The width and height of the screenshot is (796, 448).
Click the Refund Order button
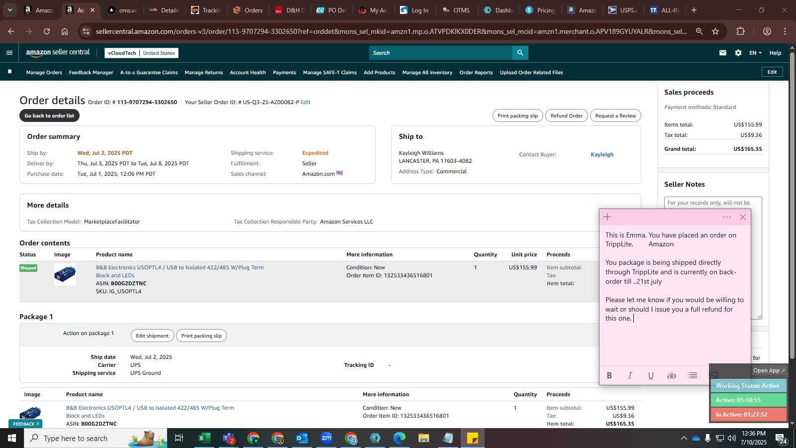pos(566,115)
